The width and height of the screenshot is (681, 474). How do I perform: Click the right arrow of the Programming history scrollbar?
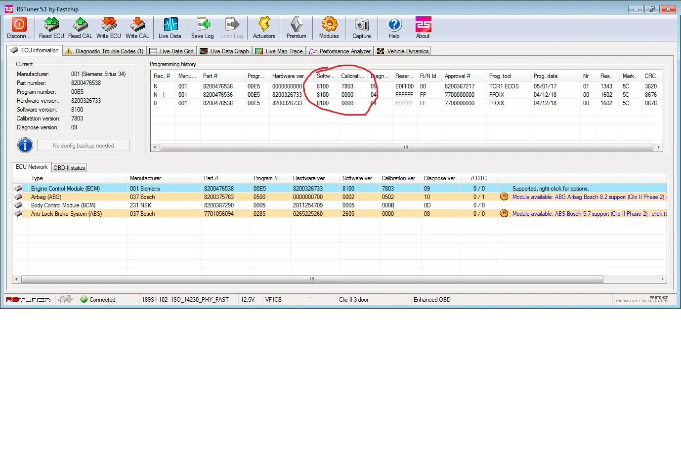(x=658, y=147)
